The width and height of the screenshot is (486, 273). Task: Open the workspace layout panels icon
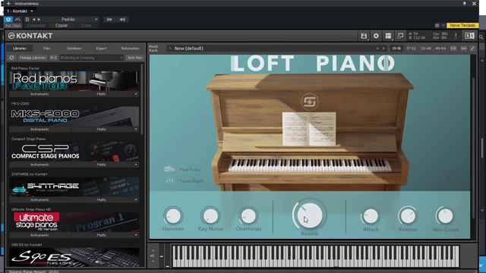tap(388, 36)
